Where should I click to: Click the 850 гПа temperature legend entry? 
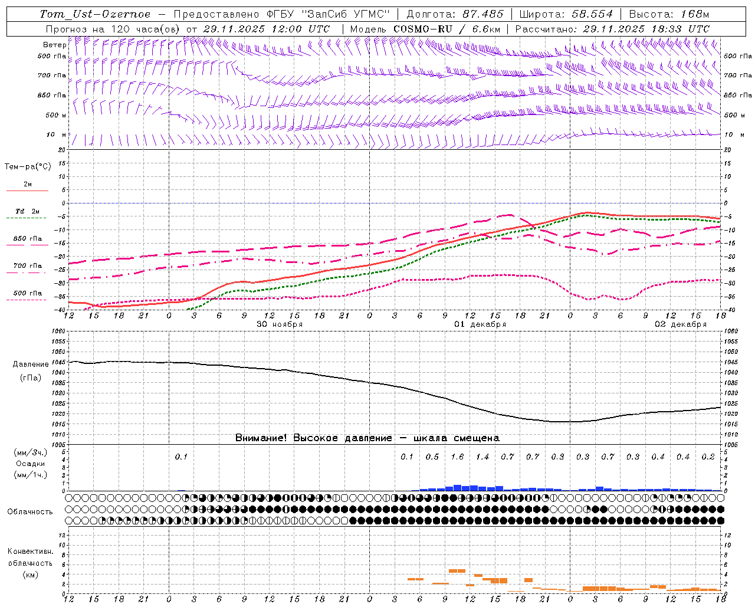point(27,239)
